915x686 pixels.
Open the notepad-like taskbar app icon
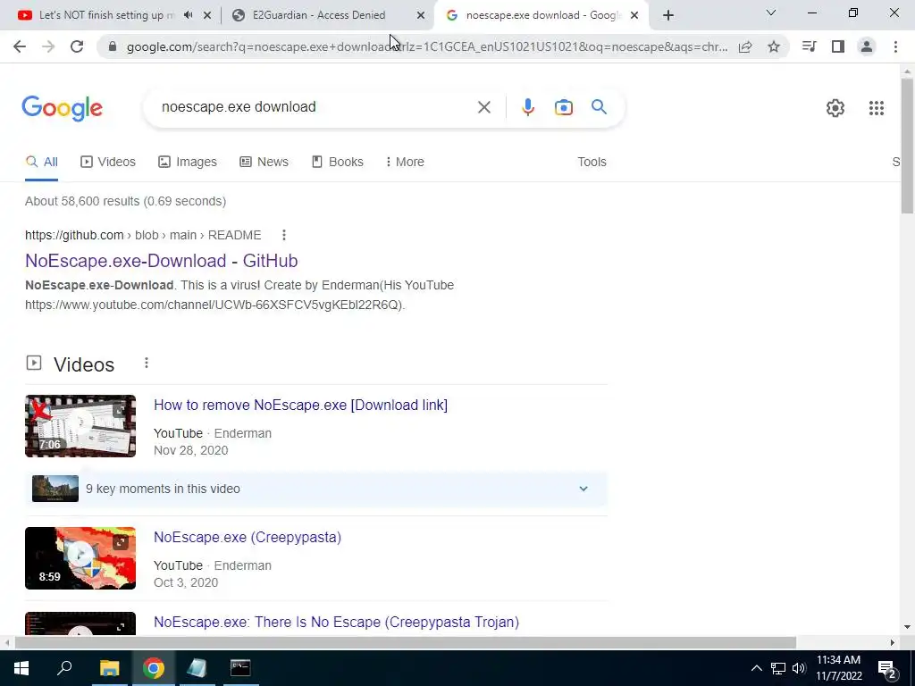click(197, 668)
